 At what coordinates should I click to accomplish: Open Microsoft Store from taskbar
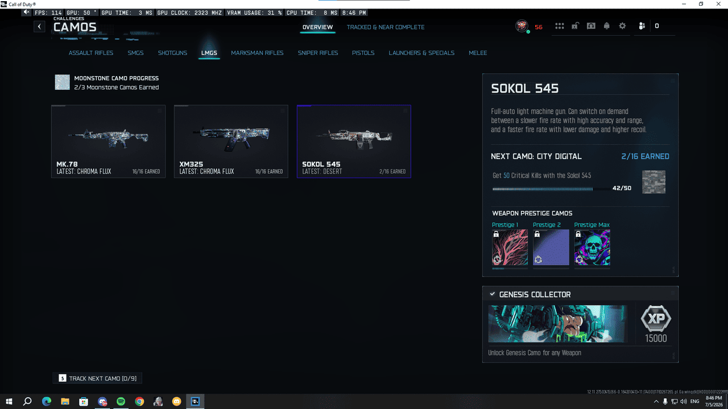click(x=84, y=402)
